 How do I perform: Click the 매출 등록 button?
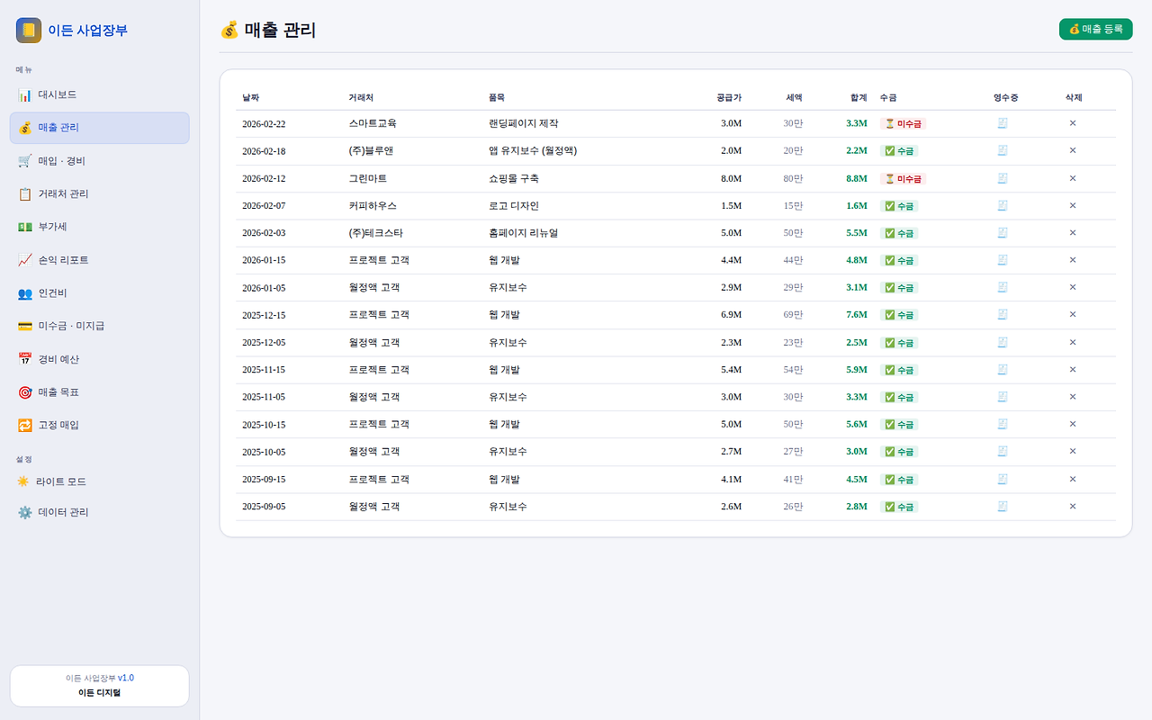pyautogui.click(x=1095, y=29)
